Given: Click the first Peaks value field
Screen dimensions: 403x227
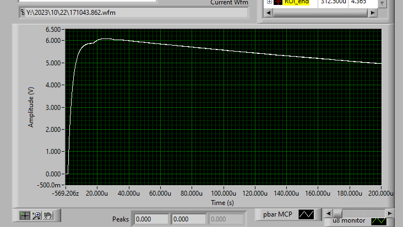Looking at the screenshot, I should tap(151, 219).
